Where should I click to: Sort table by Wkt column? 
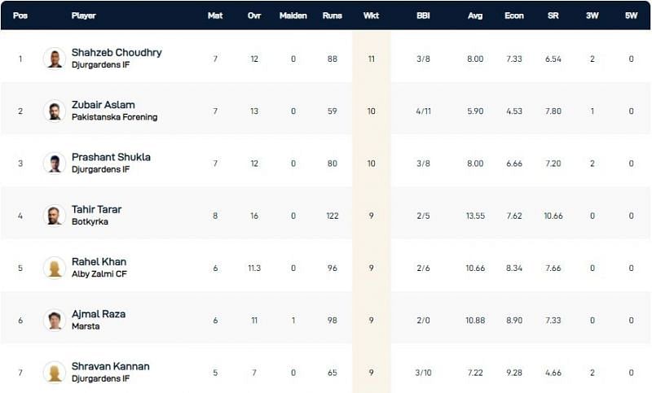click(x=371, y=15)
